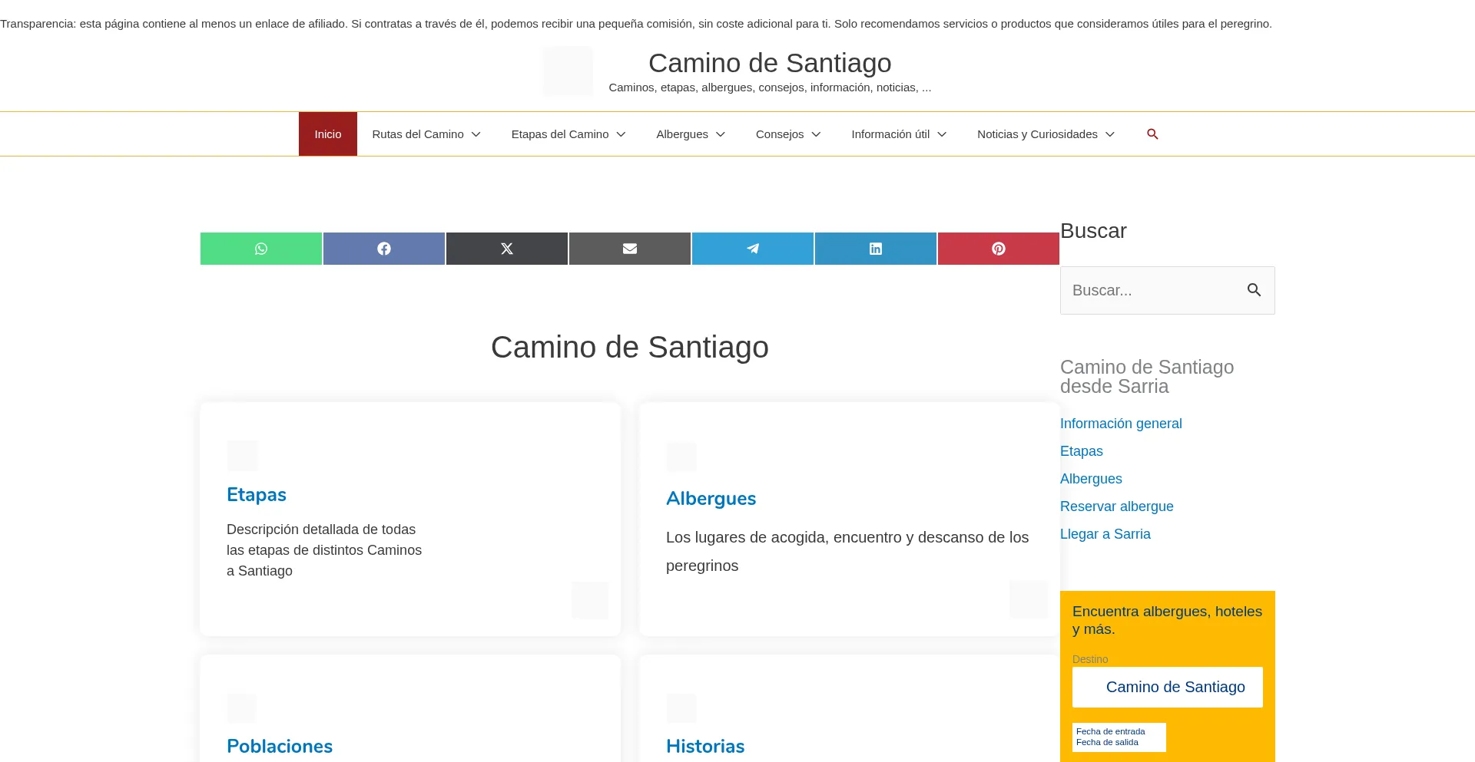The image size is (1475, 762).
Task: Click Encuentra albergues, hoteles y más heading
Action: (x=1168, y=620)
